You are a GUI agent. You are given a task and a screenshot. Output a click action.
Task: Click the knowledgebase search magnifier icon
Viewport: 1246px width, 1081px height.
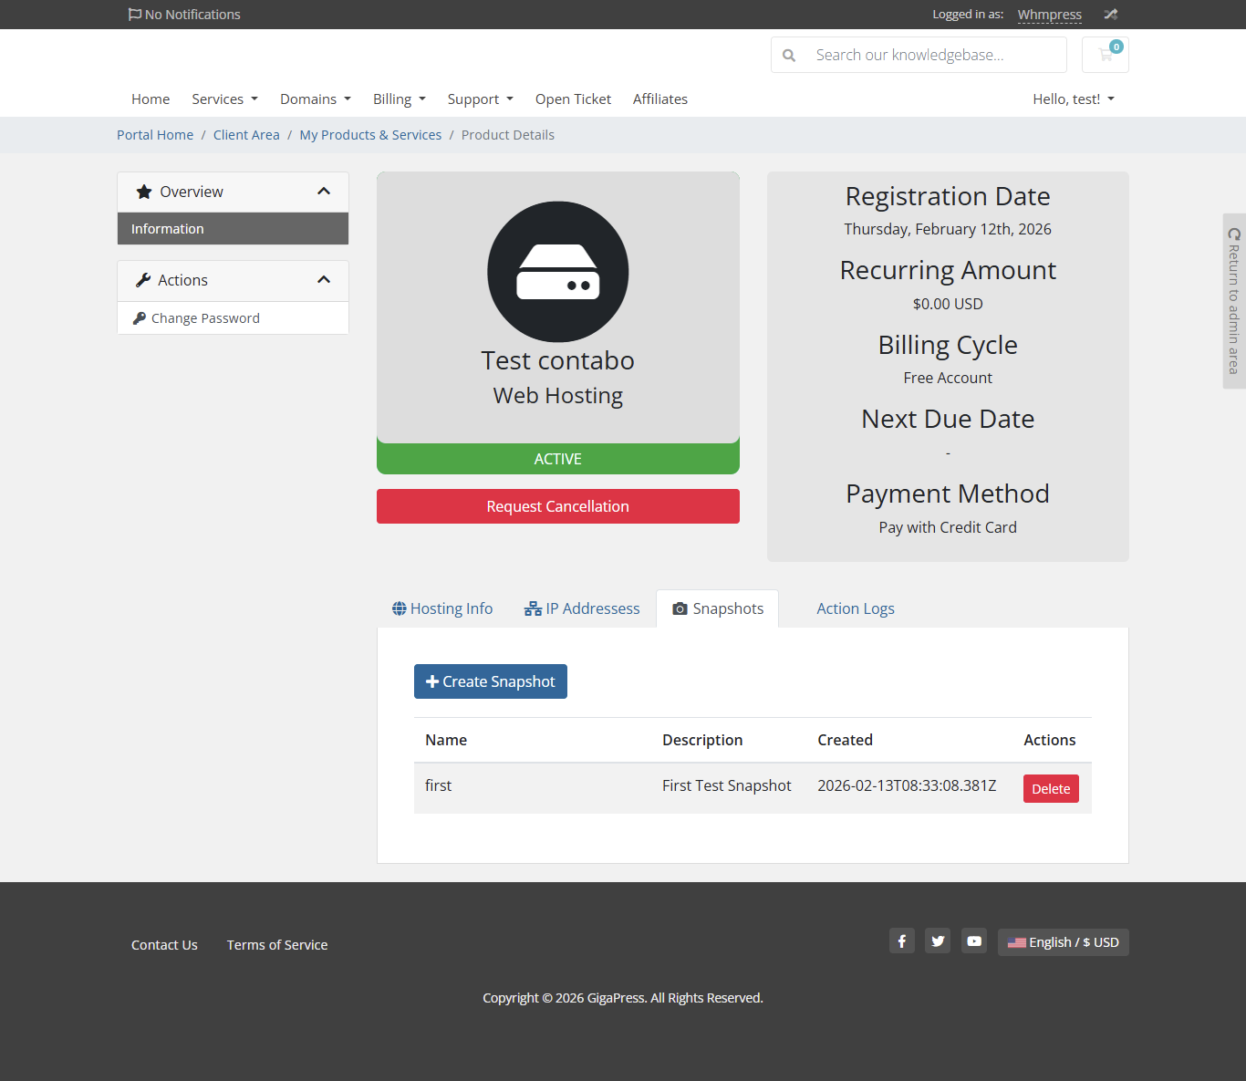point(789,56)
